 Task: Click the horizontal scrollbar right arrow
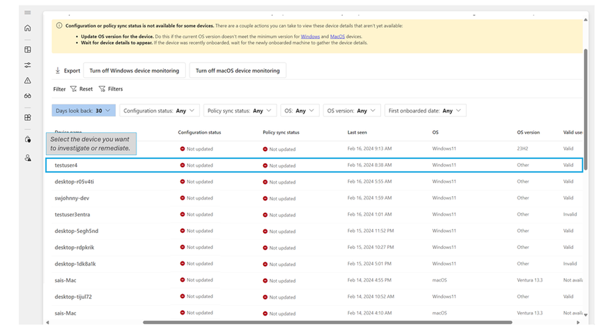578,322
